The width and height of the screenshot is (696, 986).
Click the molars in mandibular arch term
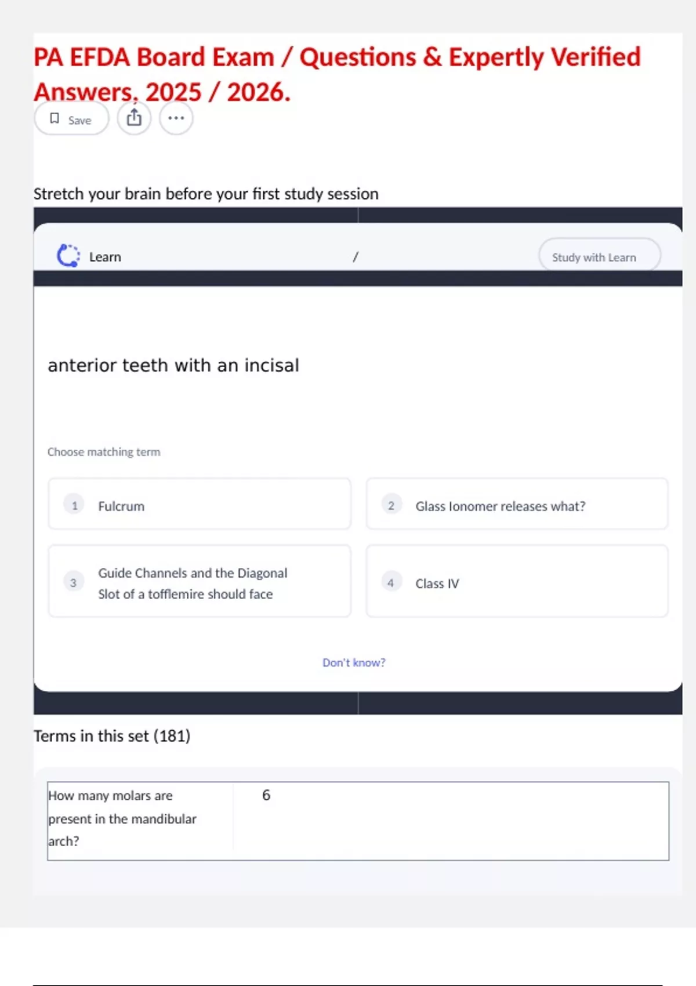[122, 818]
